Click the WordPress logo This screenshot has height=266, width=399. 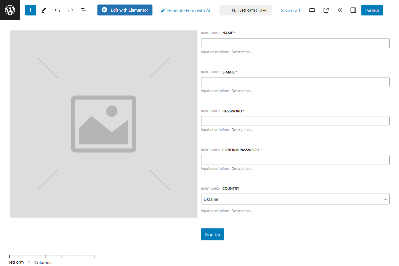[10, 10]
